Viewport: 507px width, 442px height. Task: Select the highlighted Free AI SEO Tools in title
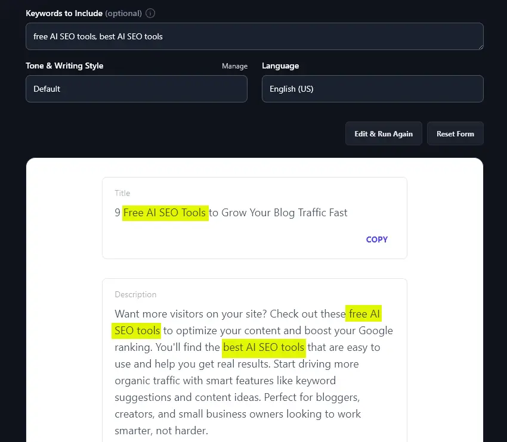coord(165,212)
